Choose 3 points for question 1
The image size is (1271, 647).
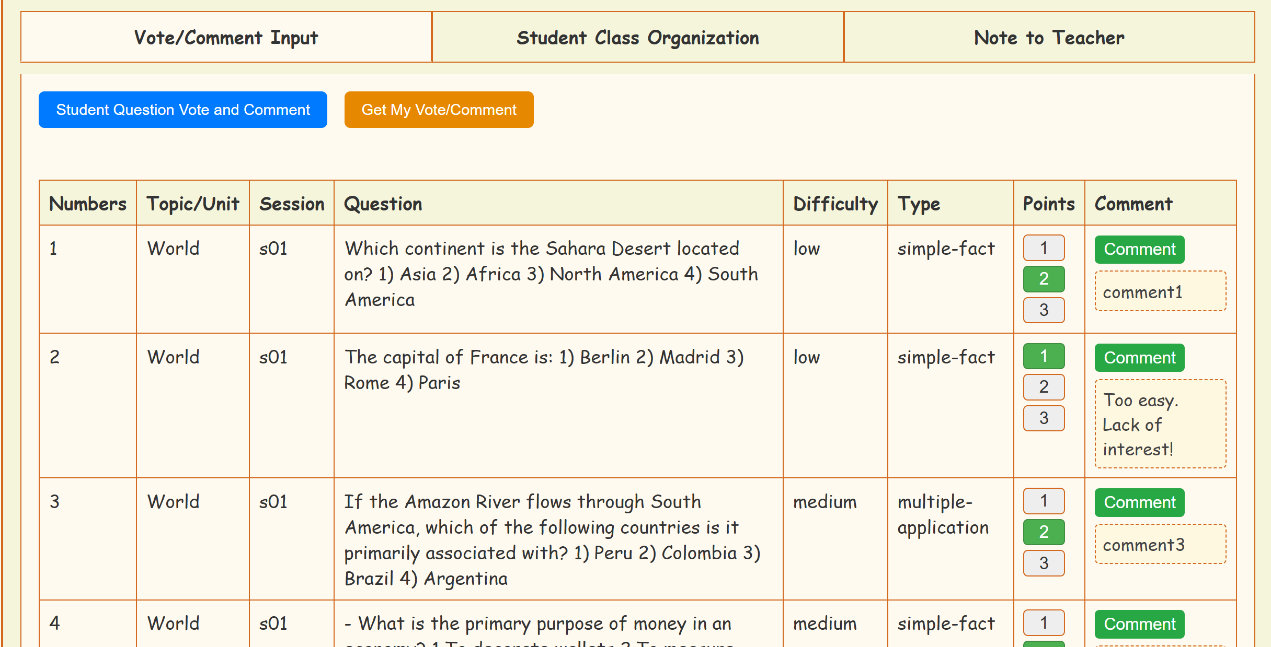(x=1044, y=310)
